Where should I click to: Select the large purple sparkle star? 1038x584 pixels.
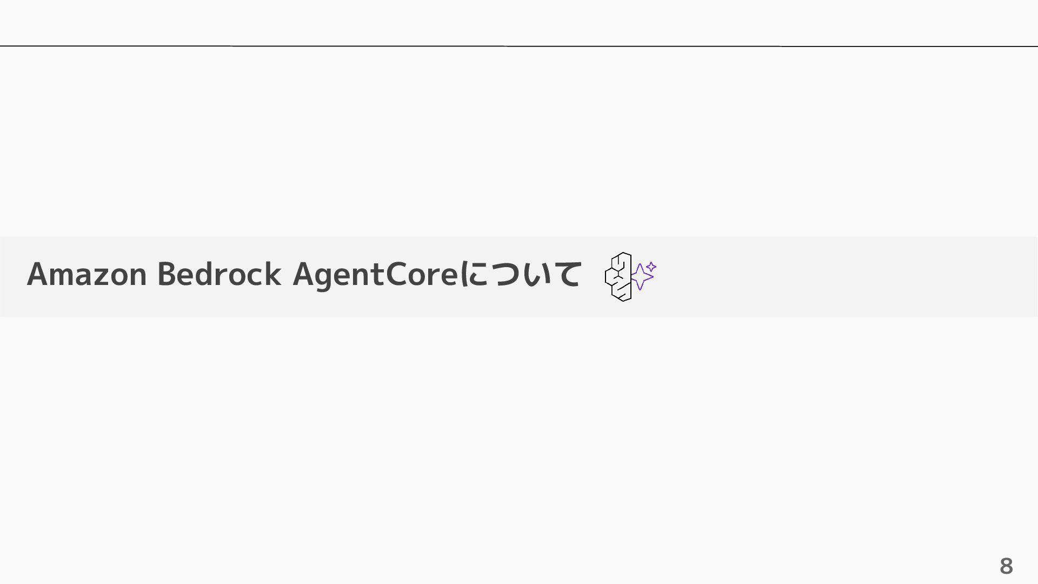642,276
